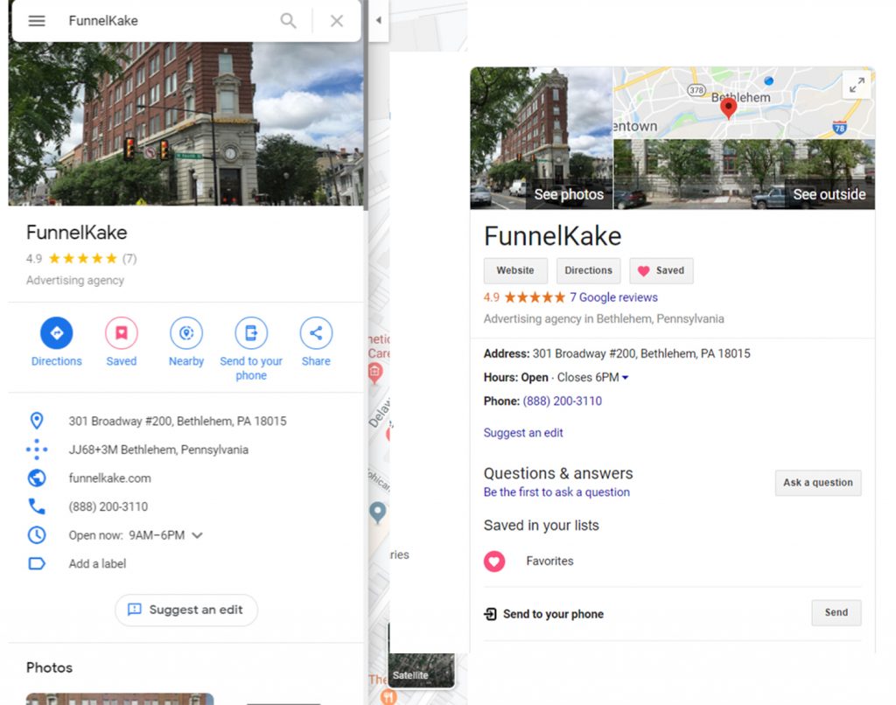The image size is (896, 705).
Task: Toggle the Saved bookmark icon in the side panel
Action: pos(121,332)
